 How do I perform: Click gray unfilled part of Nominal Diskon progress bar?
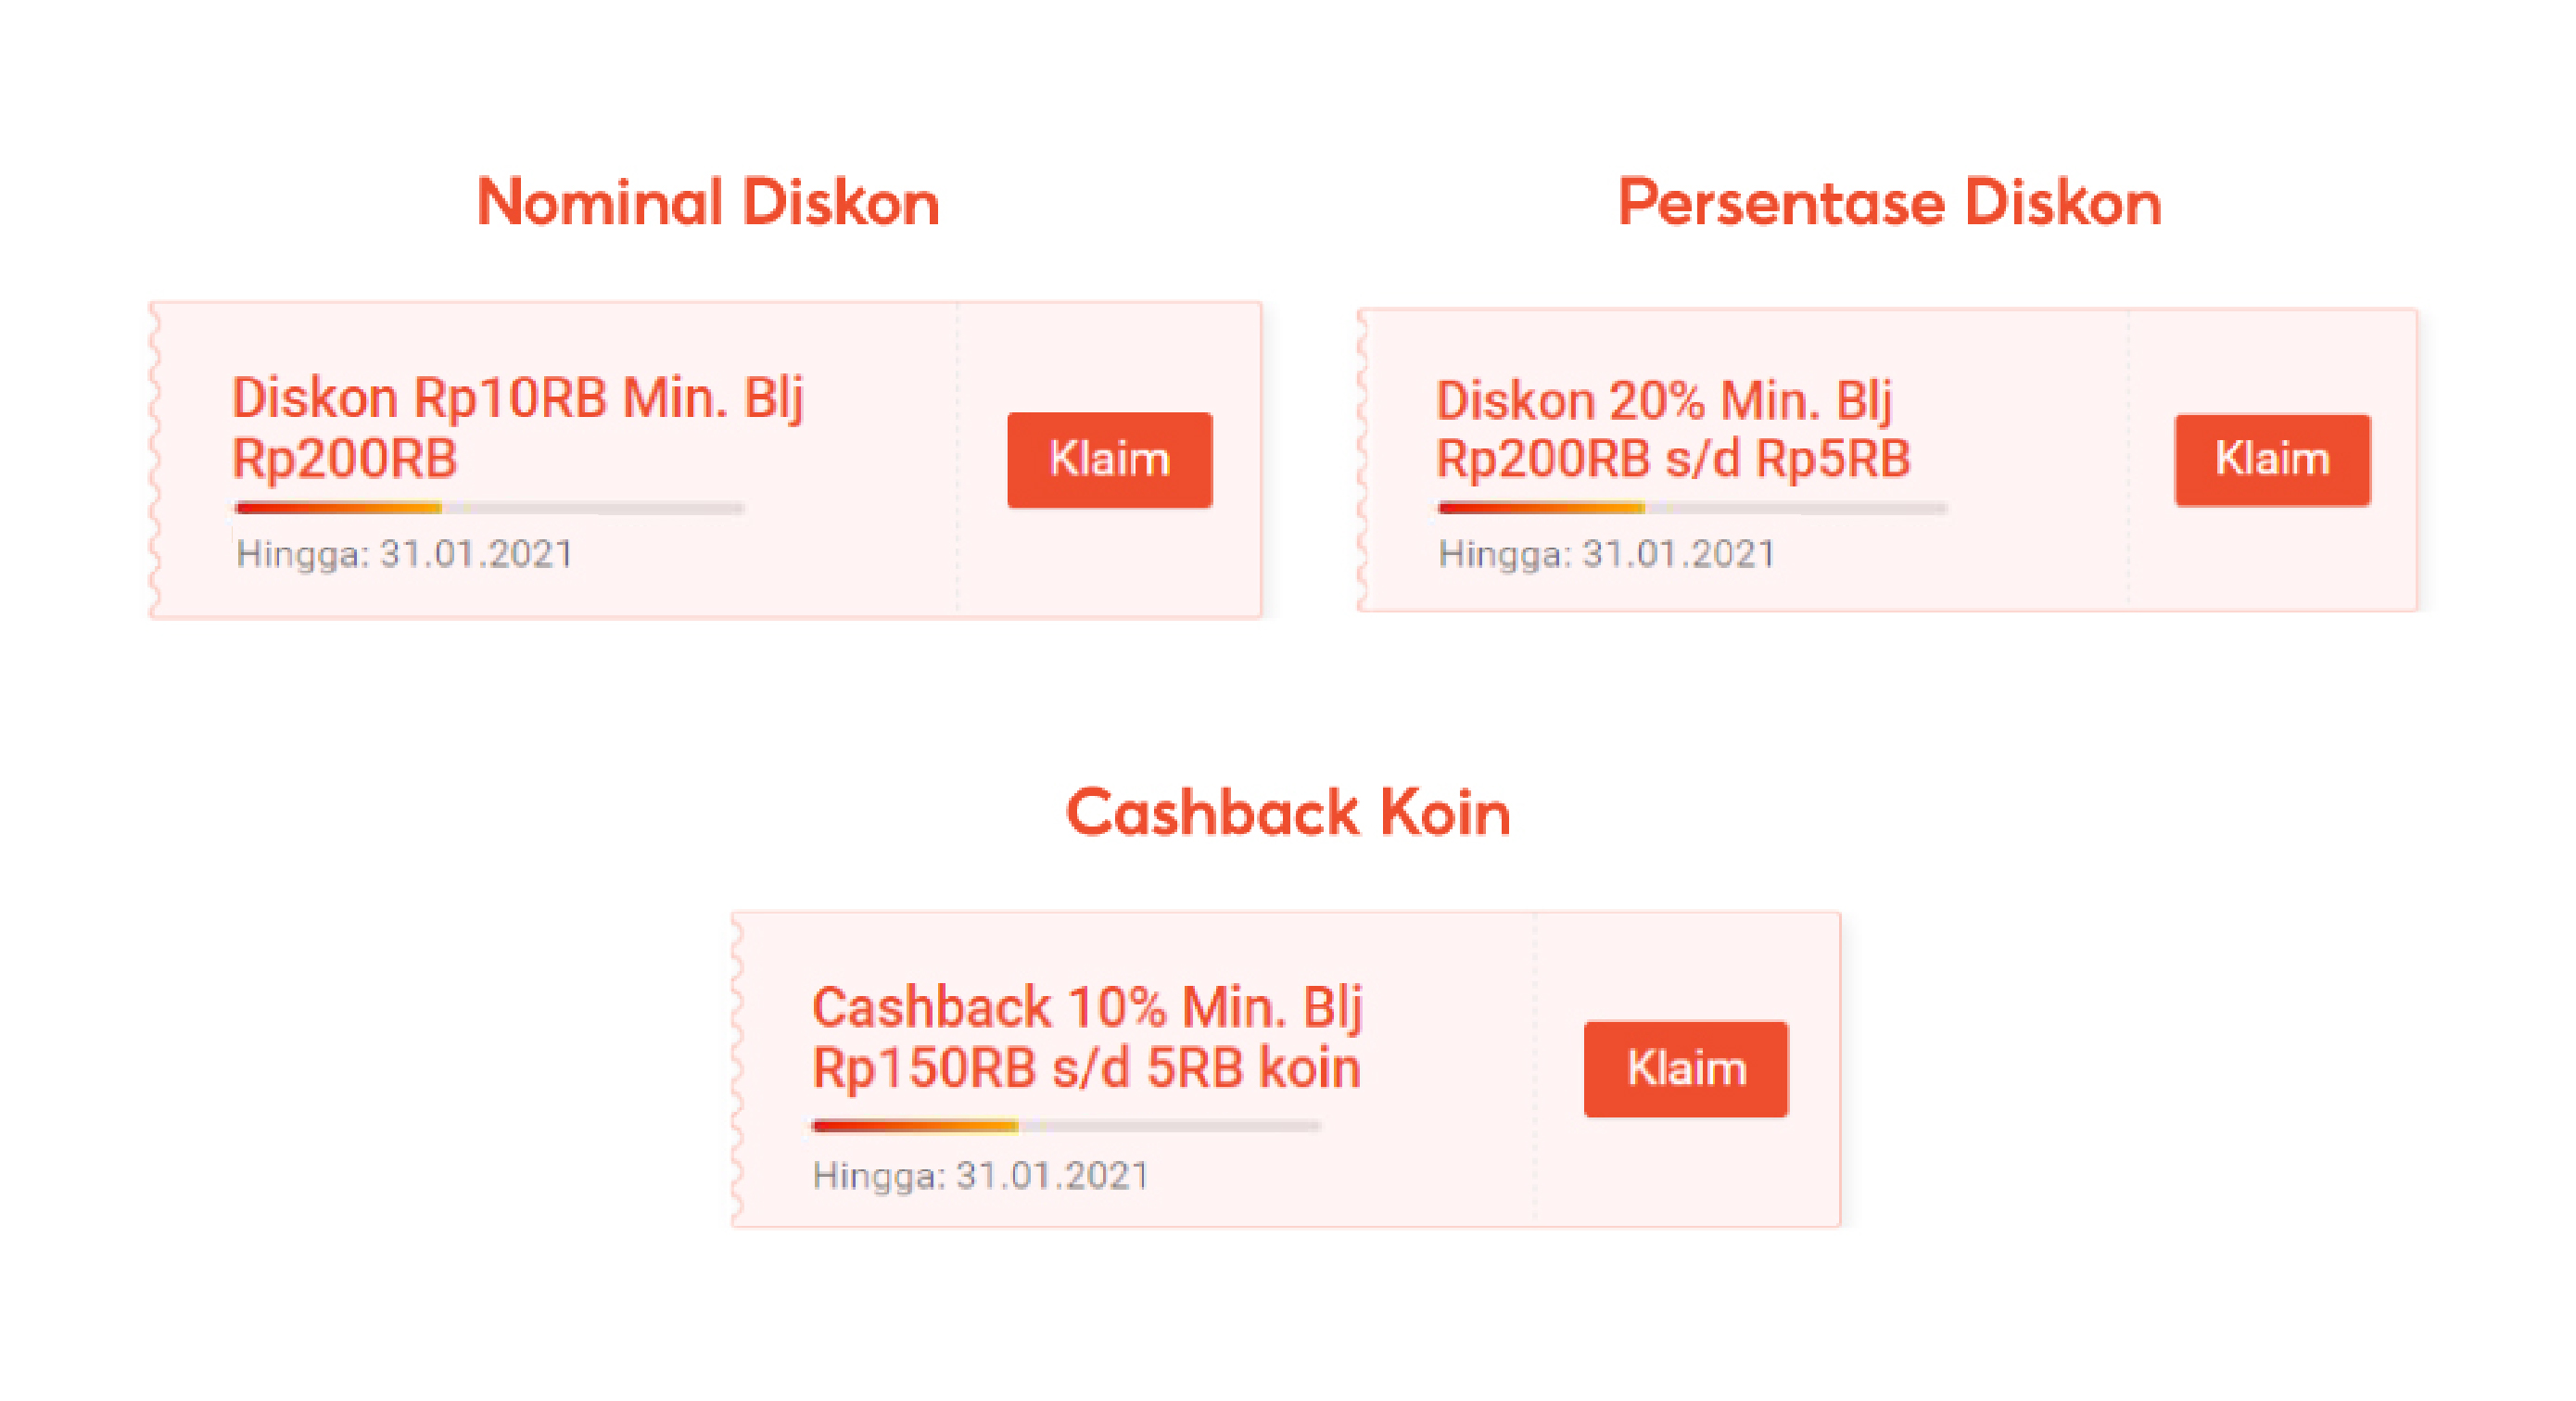pyautogui.click(x=600, y=509)
